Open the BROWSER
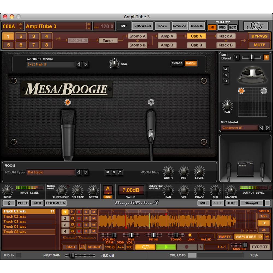 pos(143,26)
